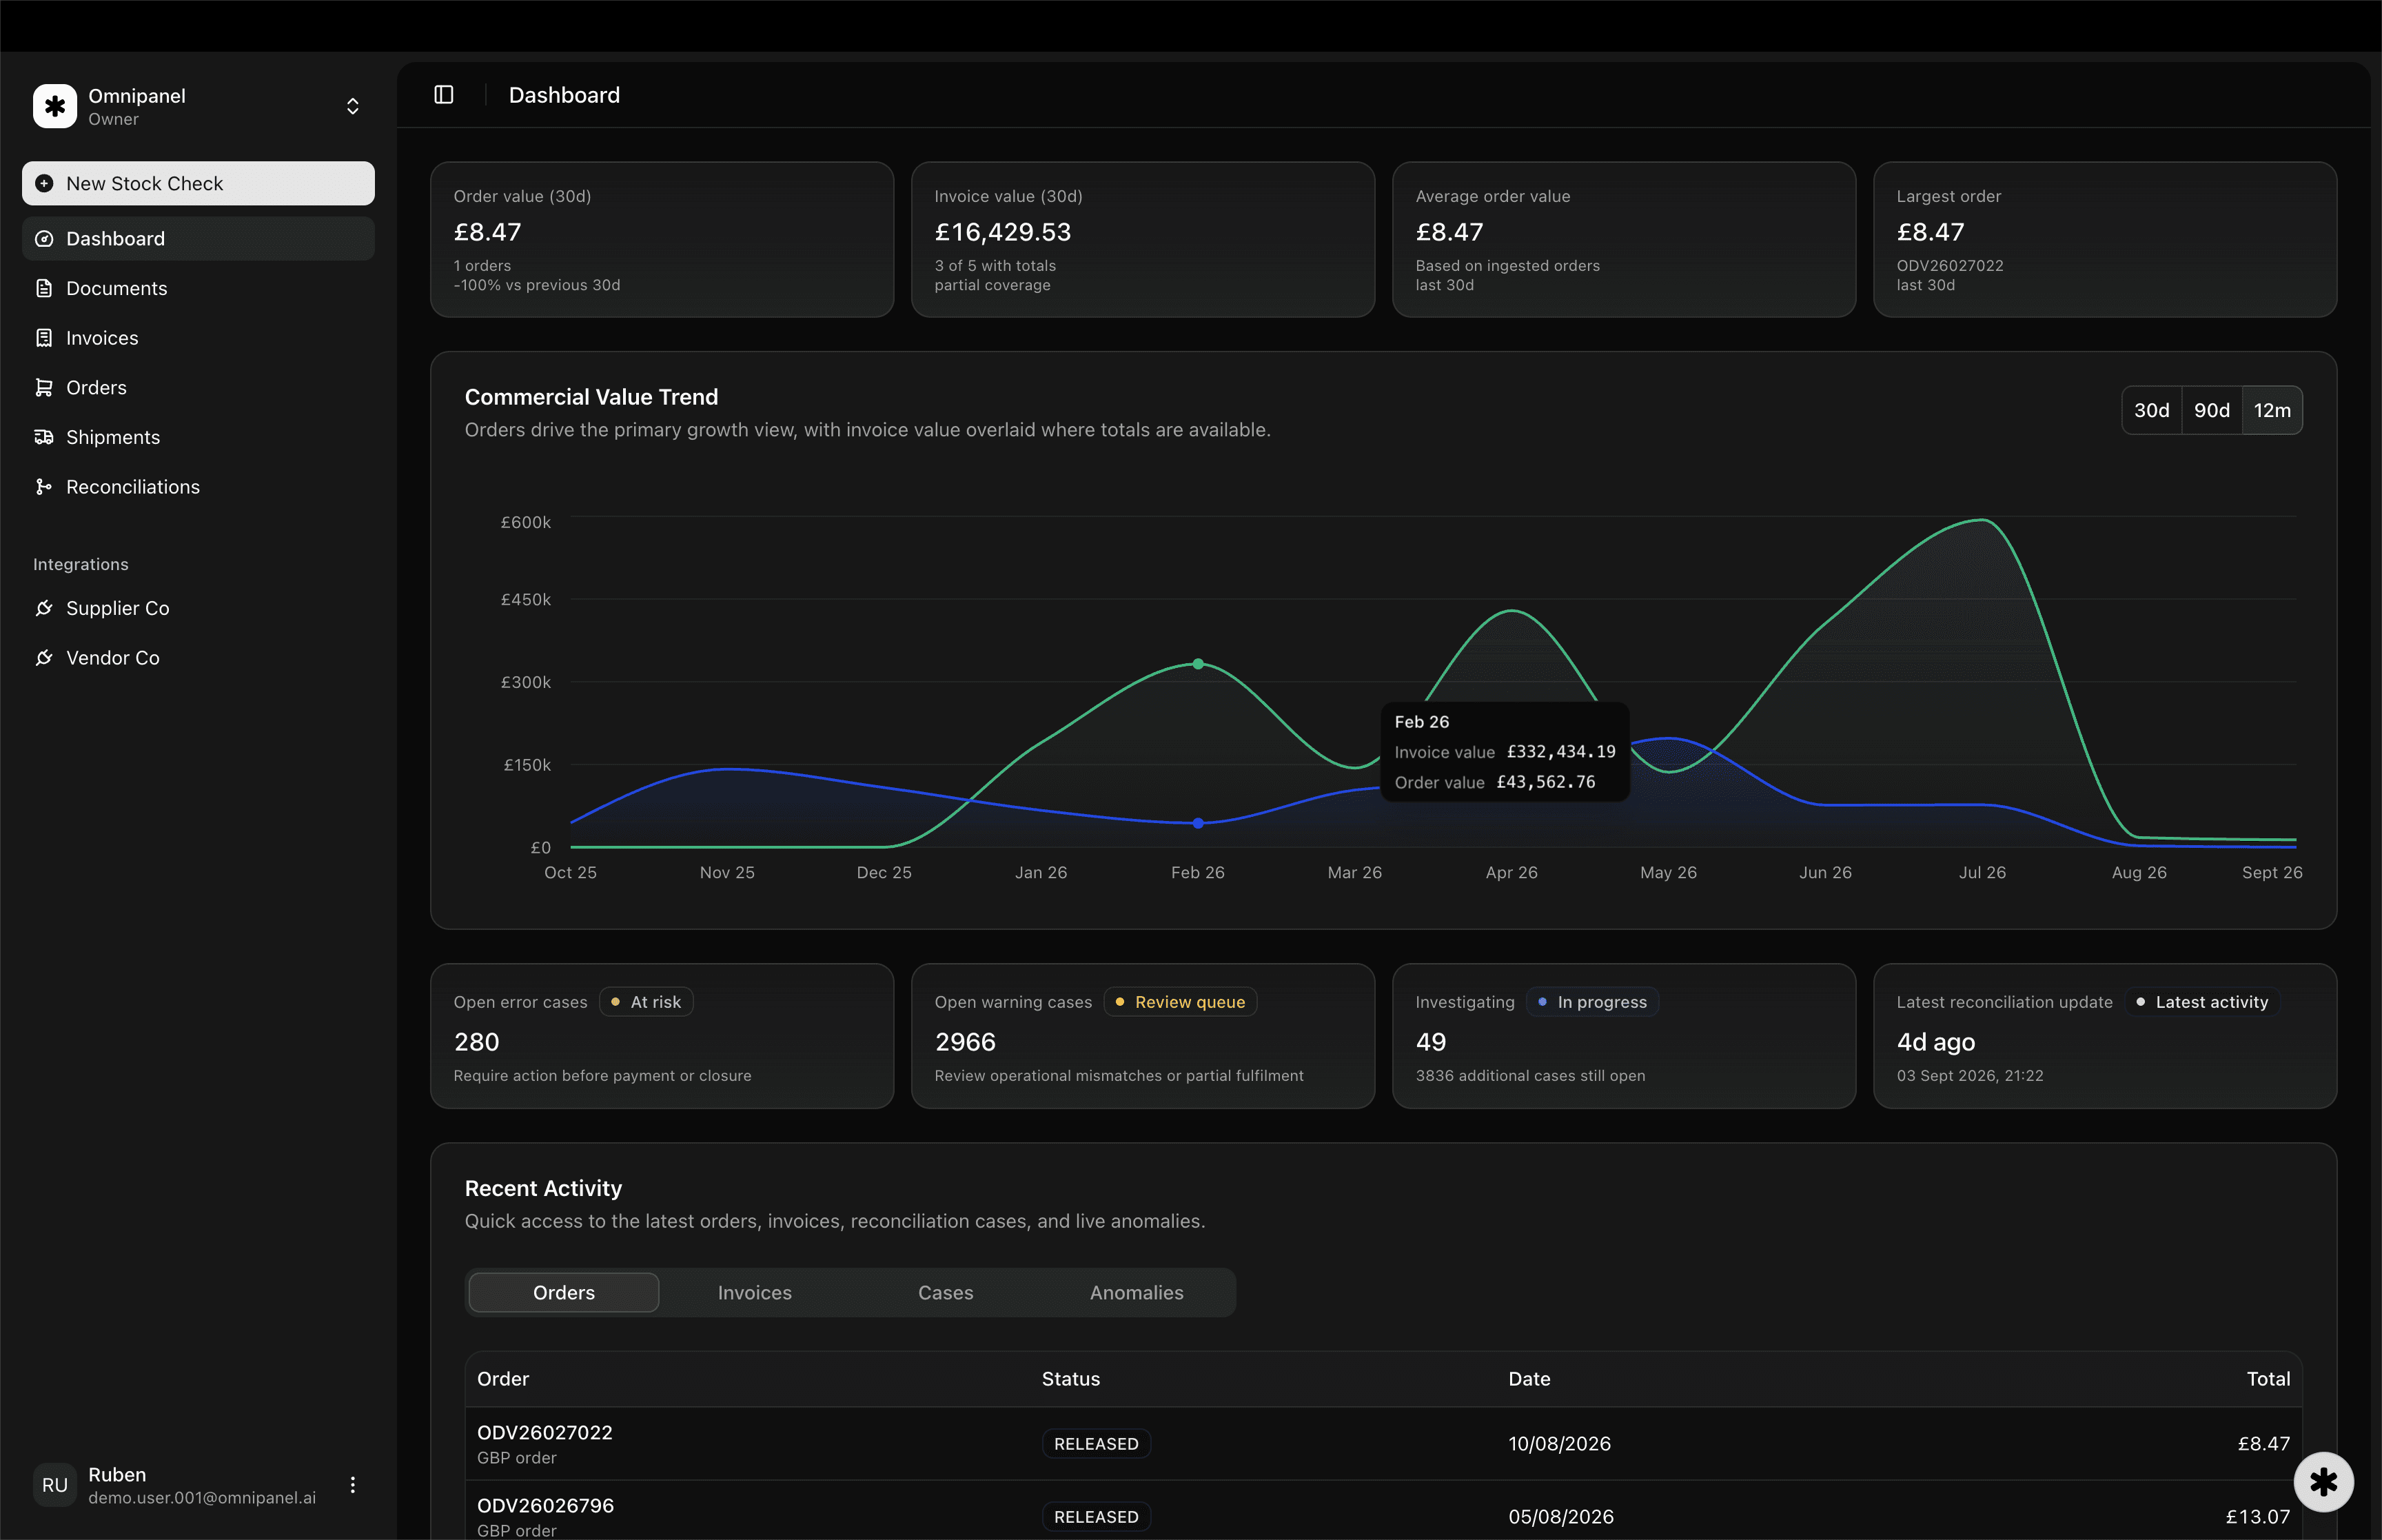This screenshot has width=2382, height=1540.
Task: Click the Feb 26 axis label
Action: click(x=1197, y=873)
